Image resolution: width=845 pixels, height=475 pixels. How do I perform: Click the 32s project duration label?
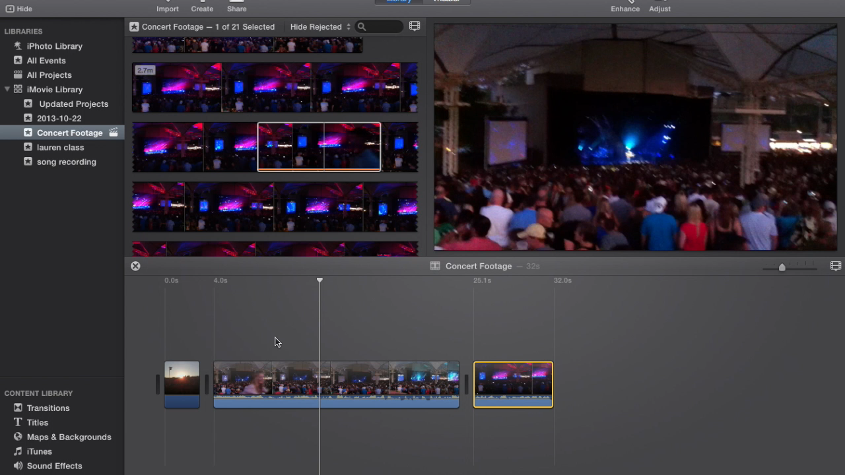(x=533, y=267)
